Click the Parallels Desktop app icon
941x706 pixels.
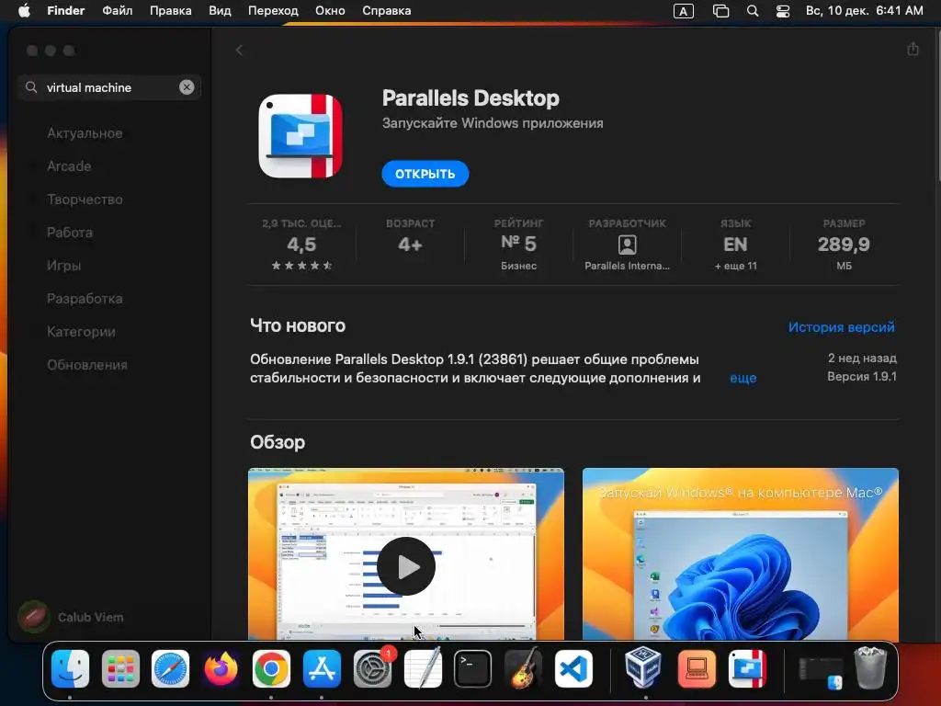click(x=300, y=136)
